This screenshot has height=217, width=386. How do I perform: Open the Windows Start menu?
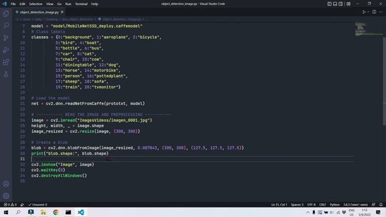(6, 212)
